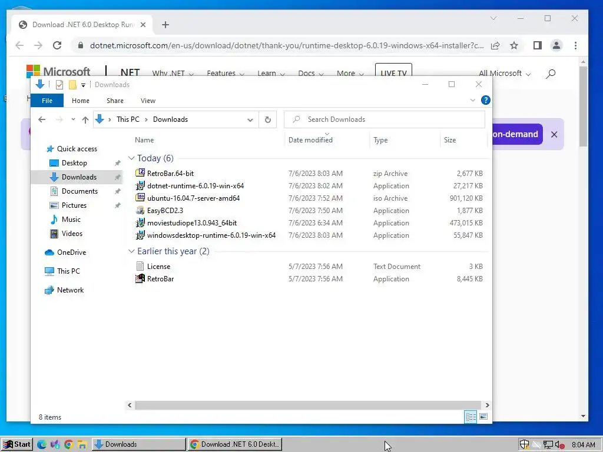
Task: Click the Properties checkmark quick access icon
Action: (x=59, y=85)
